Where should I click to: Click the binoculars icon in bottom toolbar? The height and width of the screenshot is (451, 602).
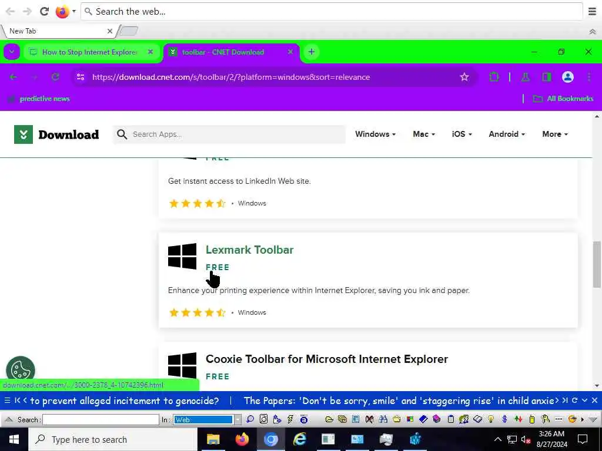[x=383, y=419]
